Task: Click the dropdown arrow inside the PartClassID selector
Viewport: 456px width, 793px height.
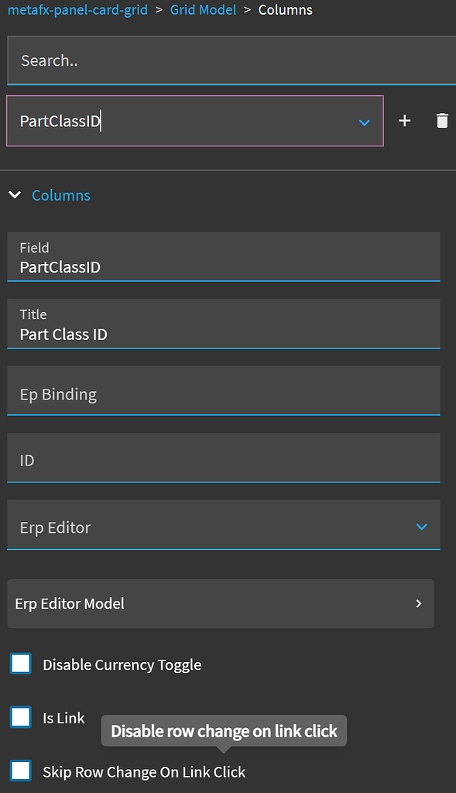Action: point(364,122)
